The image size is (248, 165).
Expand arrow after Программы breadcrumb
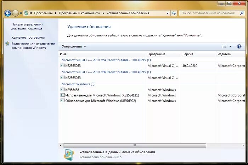click(56, 13)
